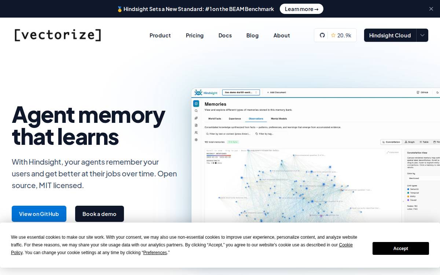This screenshot has width=440, height=275.
Task: Click the Hindsight Cloud button
Action: point(390,35)
